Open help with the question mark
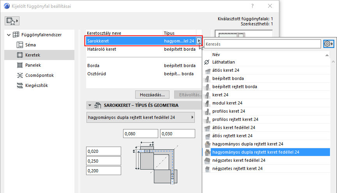Viewport: 337px width, 193px height. point(252,6)
